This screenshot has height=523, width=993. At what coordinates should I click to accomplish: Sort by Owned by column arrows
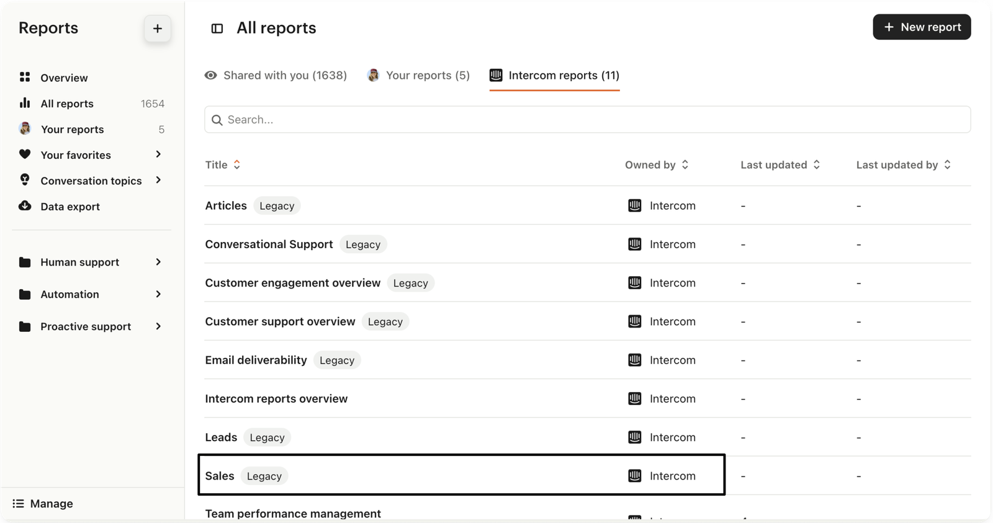click(685, 164)
